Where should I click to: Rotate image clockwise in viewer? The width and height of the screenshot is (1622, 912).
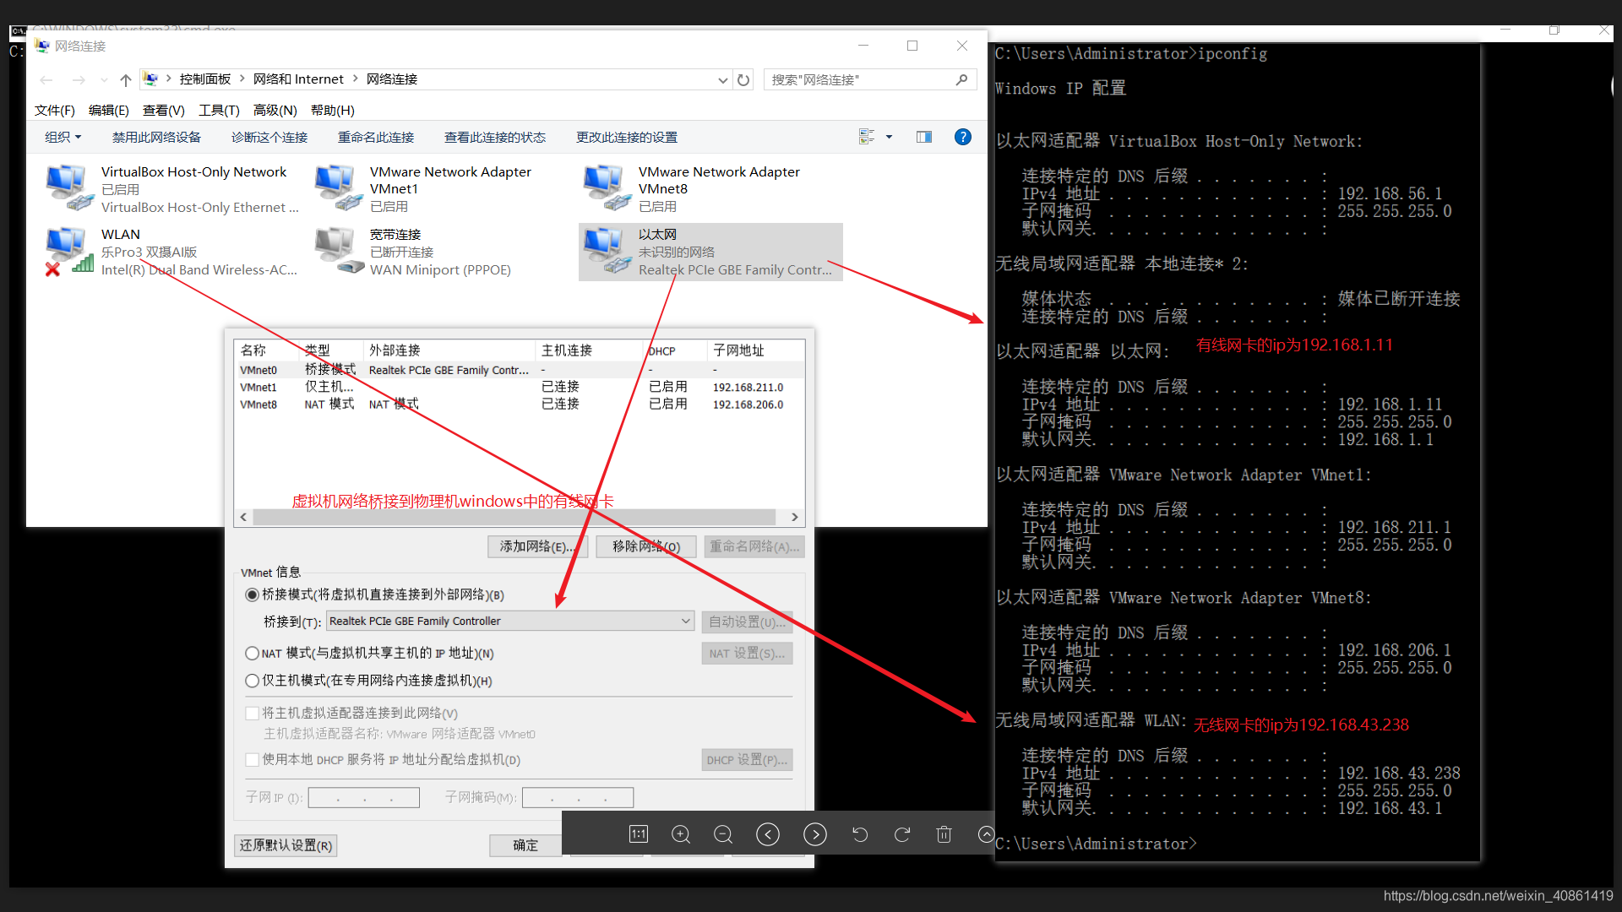coord(902,834)
